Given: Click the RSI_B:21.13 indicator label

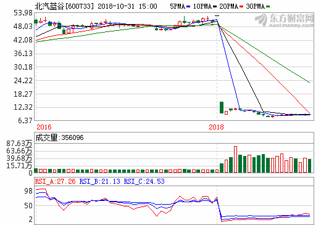Looking at the screenshot, I should 99,181.
